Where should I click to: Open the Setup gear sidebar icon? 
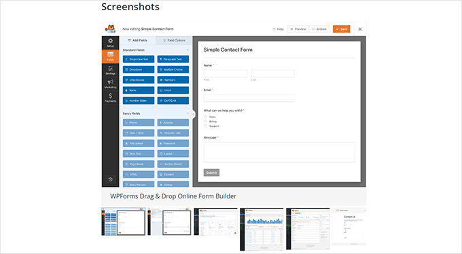point(110,42)
